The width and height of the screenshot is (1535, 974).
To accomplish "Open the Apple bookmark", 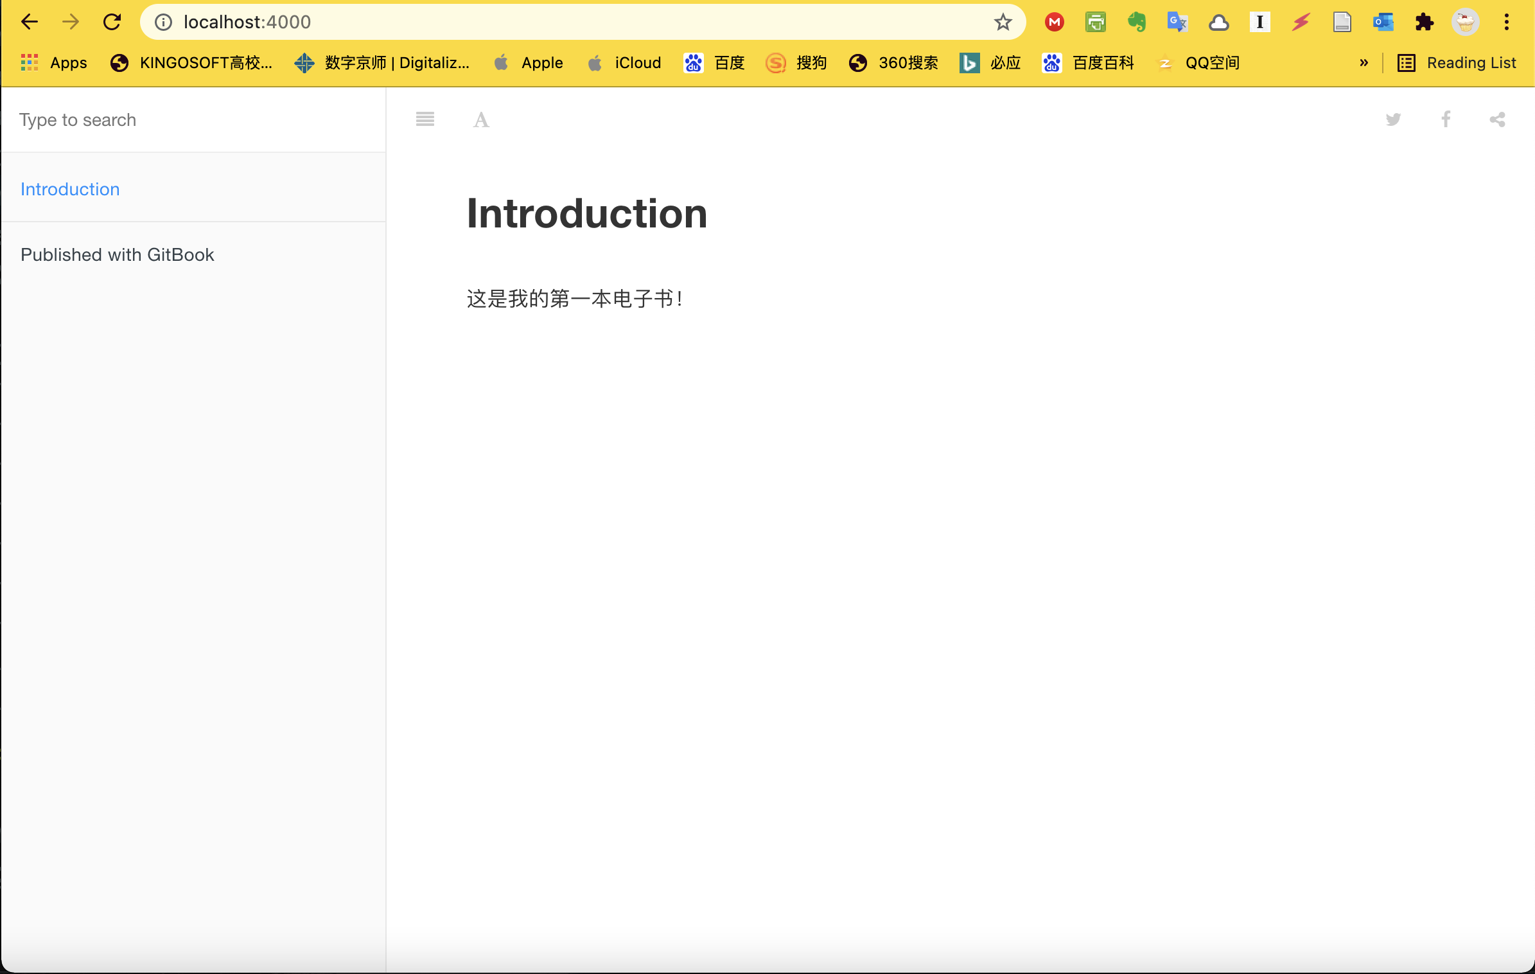I will click(x=528, y=62).
